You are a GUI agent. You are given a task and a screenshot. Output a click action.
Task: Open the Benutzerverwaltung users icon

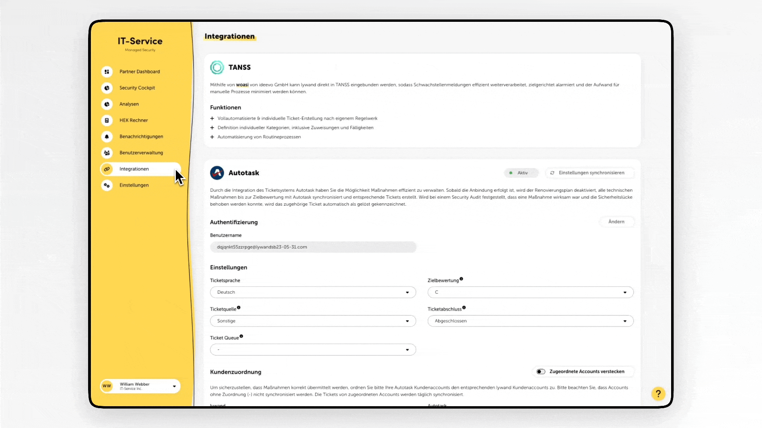(x=107, y=153)
